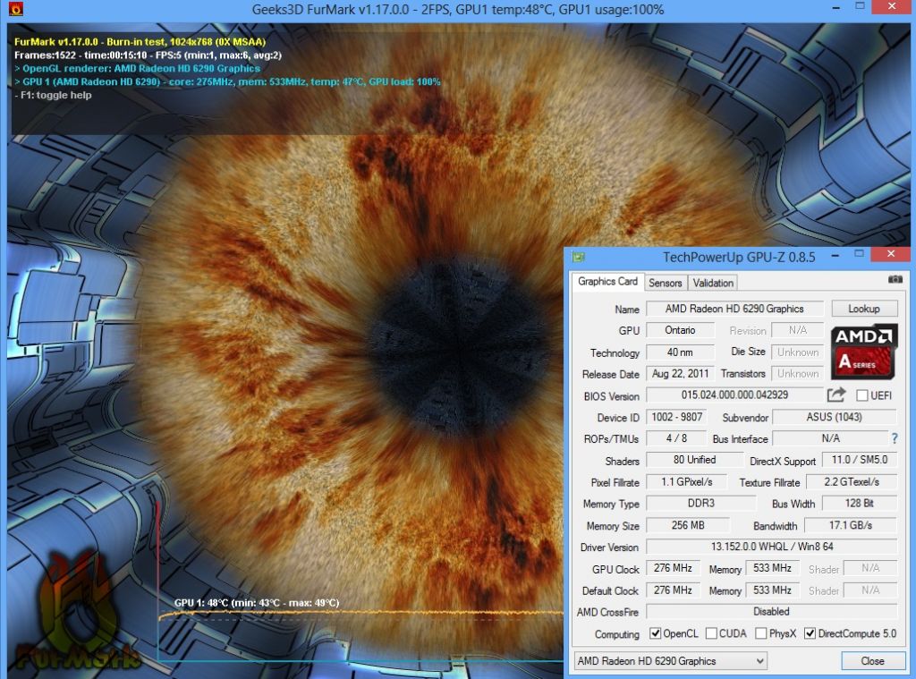Viewport: 916px width, 679px height.
Task: Click the GPU-Z title bar app icon
Action: tap(579, 257)
